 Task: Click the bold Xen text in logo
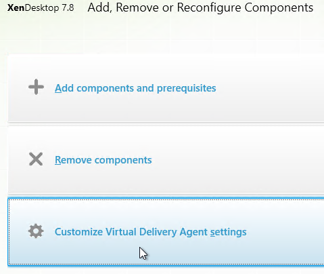16,8
